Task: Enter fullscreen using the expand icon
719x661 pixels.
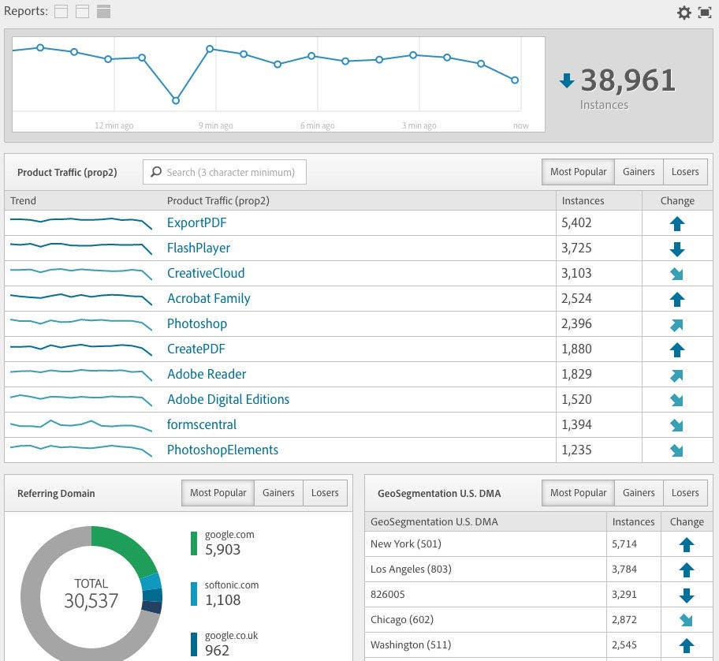Action: 706,12
